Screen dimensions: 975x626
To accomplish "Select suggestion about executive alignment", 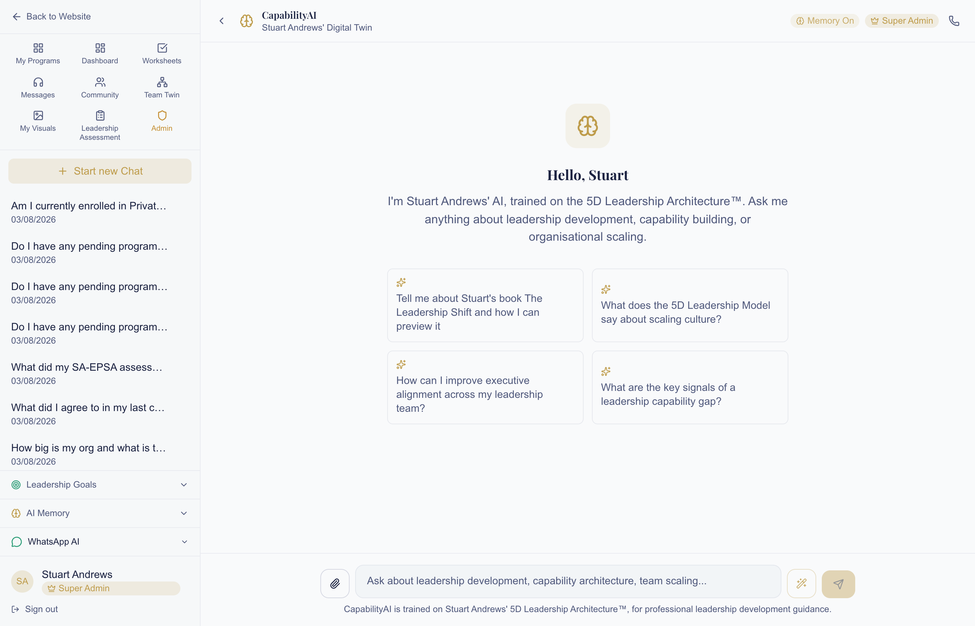I will tap(485, 387).
